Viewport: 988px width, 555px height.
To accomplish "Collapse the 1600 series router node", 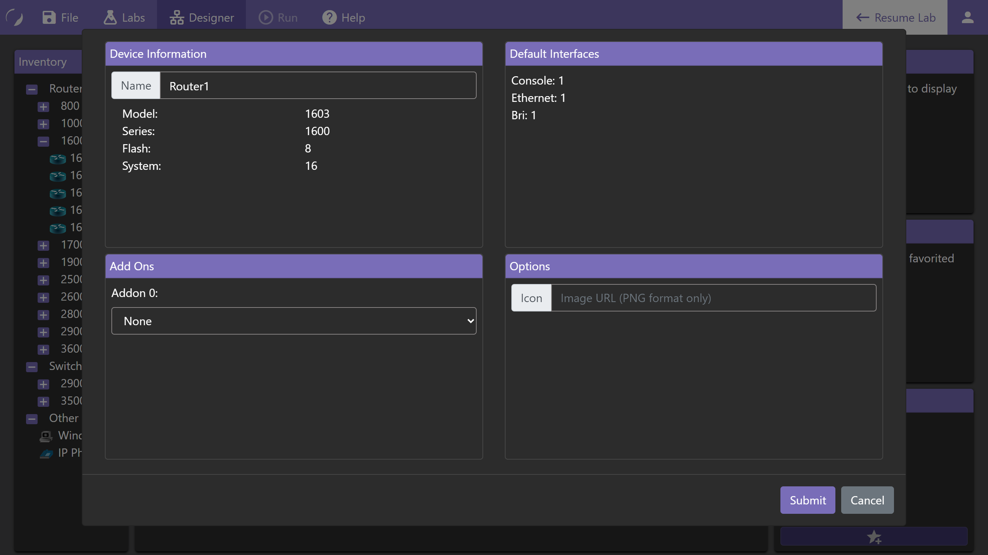I will [x=43, y=141].
